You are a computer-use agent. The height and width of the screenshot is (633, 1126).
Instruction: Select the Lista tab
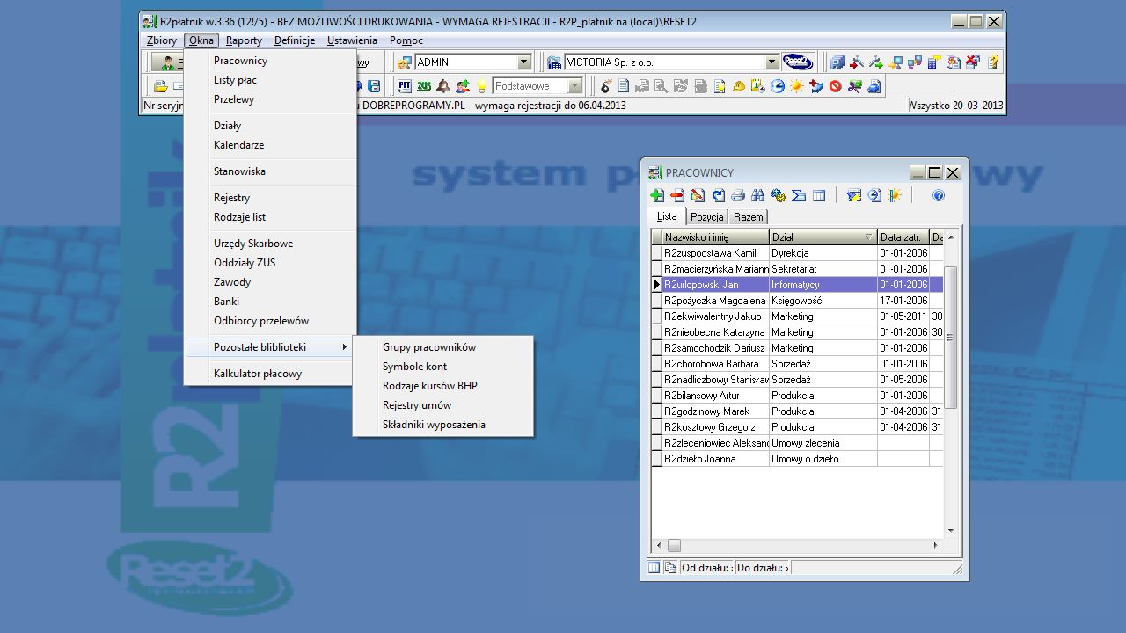pos(667,216)
